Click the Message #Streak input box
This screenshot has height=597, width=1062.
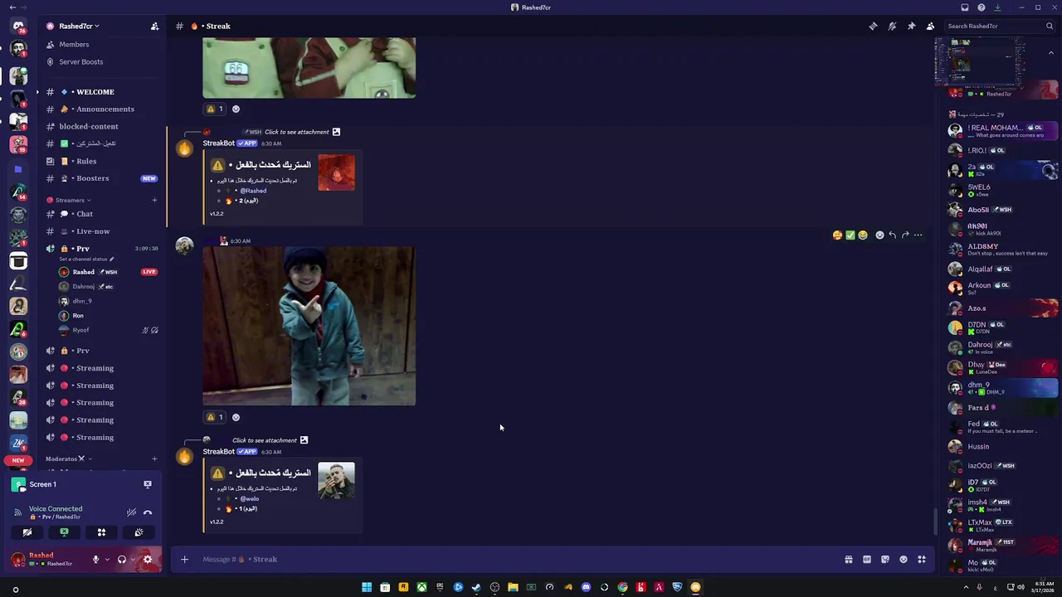[514, 559]
